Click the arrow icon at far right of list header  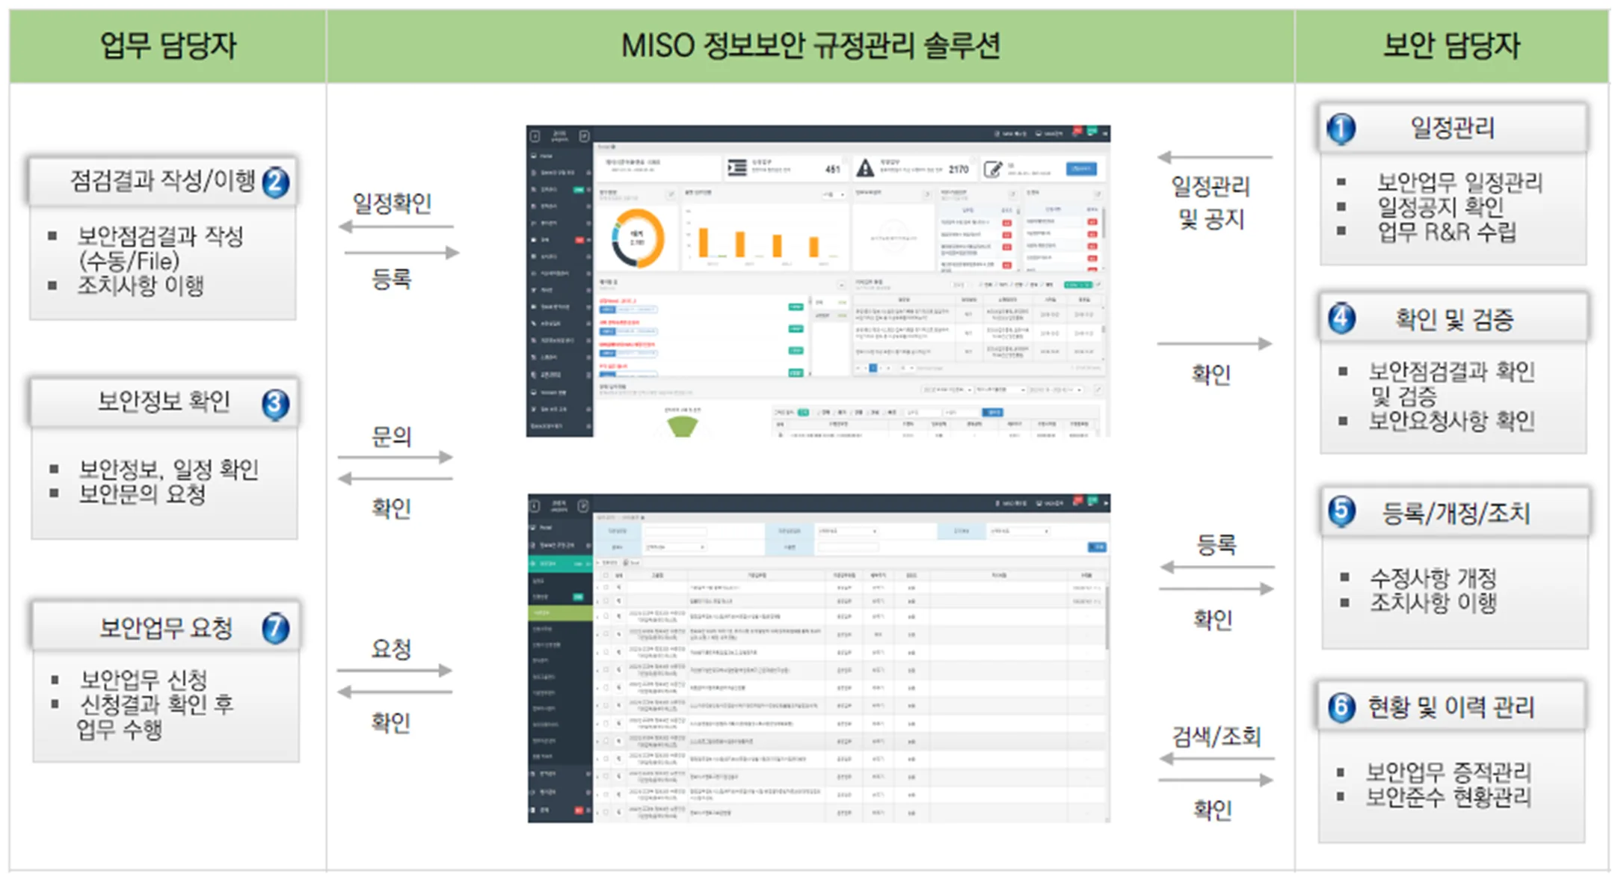pos(1105,503)
